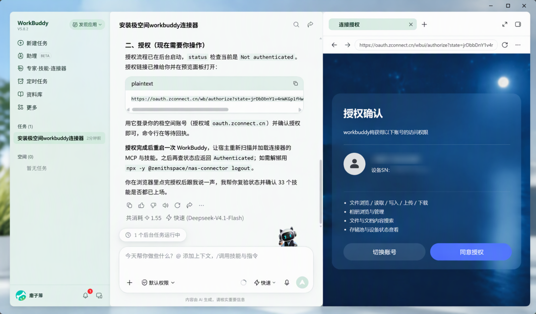Viewport: 536px width, 314px height.
Task: Regenerate the assistant reply
Action: 177,205
